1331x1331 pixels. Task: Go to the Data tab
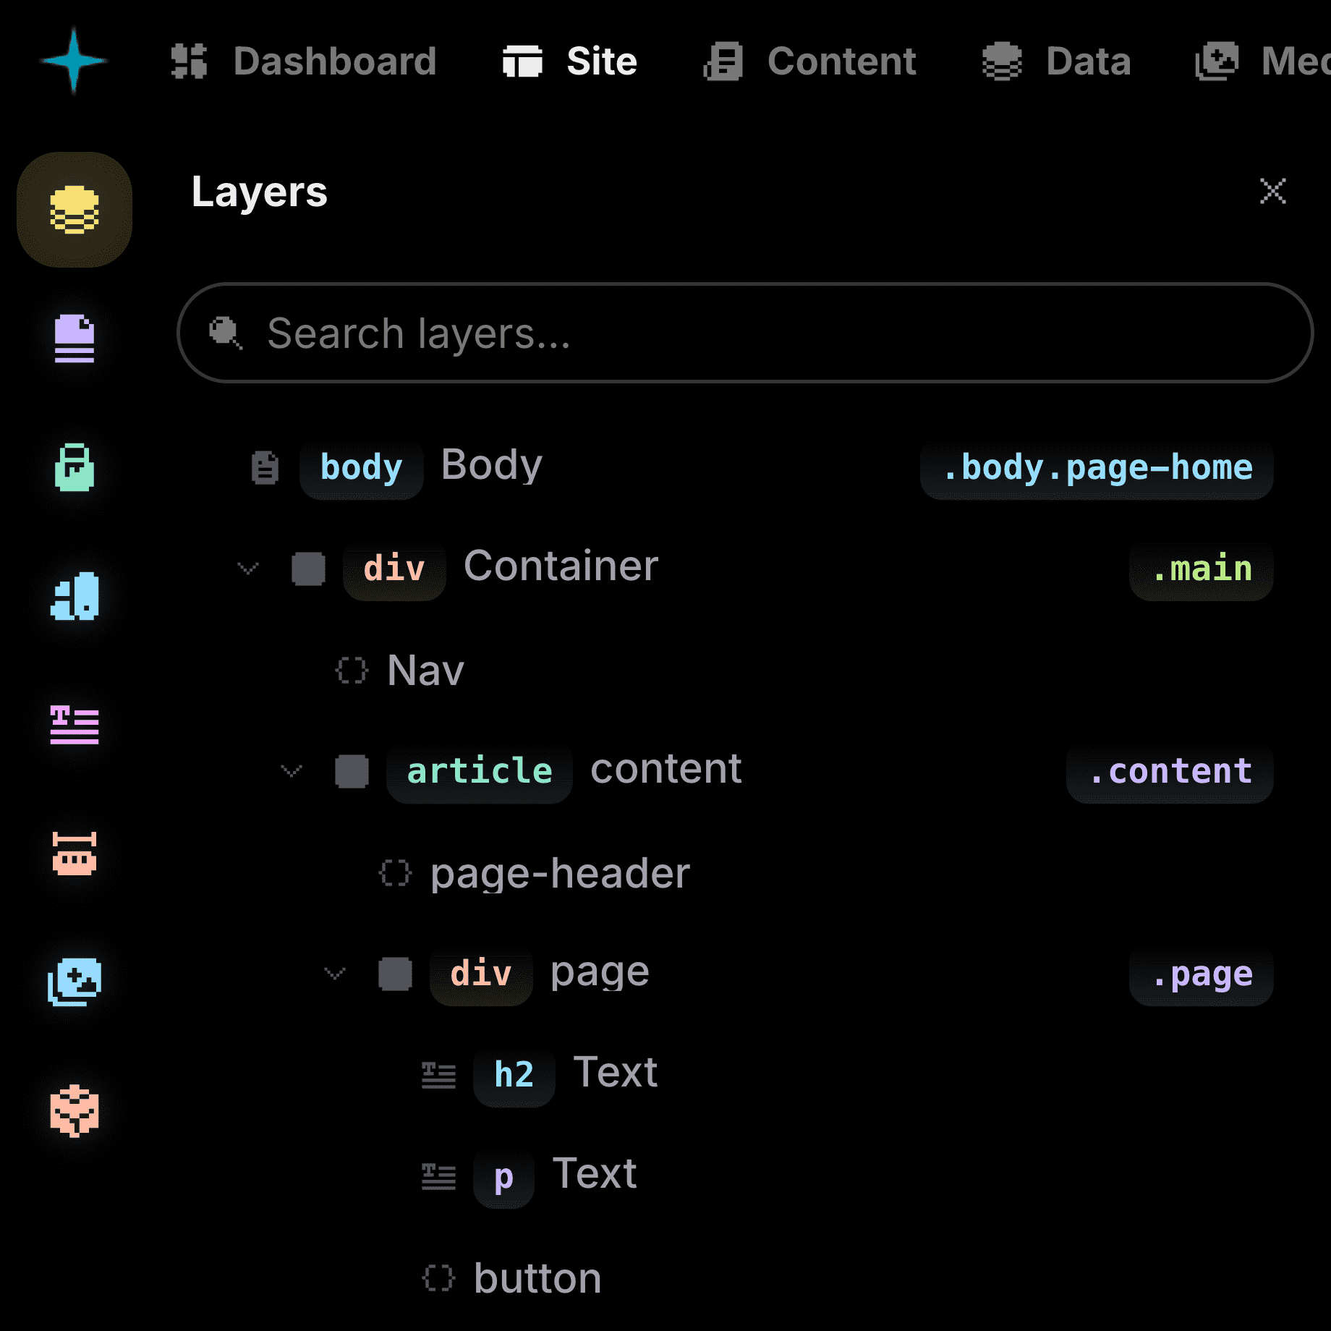coord(1055,61)
